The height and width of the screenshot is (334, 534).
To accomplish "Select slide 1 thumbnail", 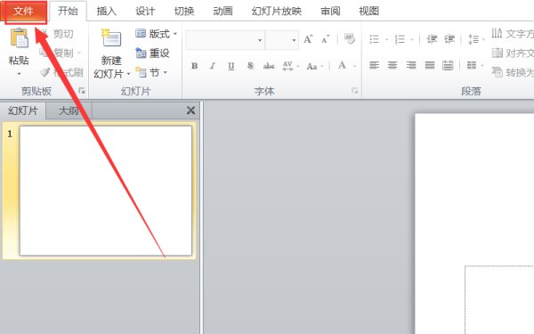I will pyautogui.click(x=106, y=191).
